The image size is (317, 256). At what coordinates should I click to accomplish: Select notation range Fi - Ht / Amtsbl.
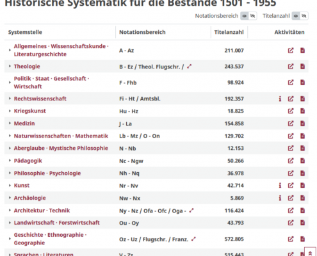140,99
